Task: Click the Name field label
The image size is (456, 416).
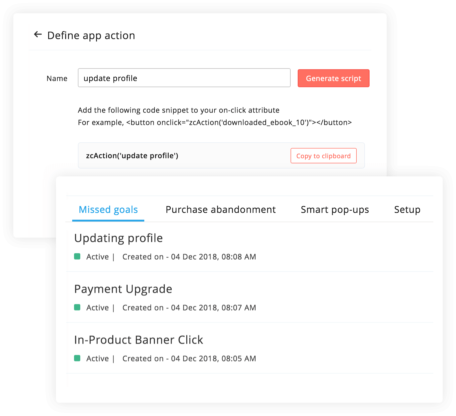Action: (57, 79)
